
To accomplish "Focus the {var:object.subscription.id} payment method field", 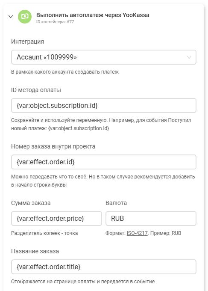I will coord(104,105).
